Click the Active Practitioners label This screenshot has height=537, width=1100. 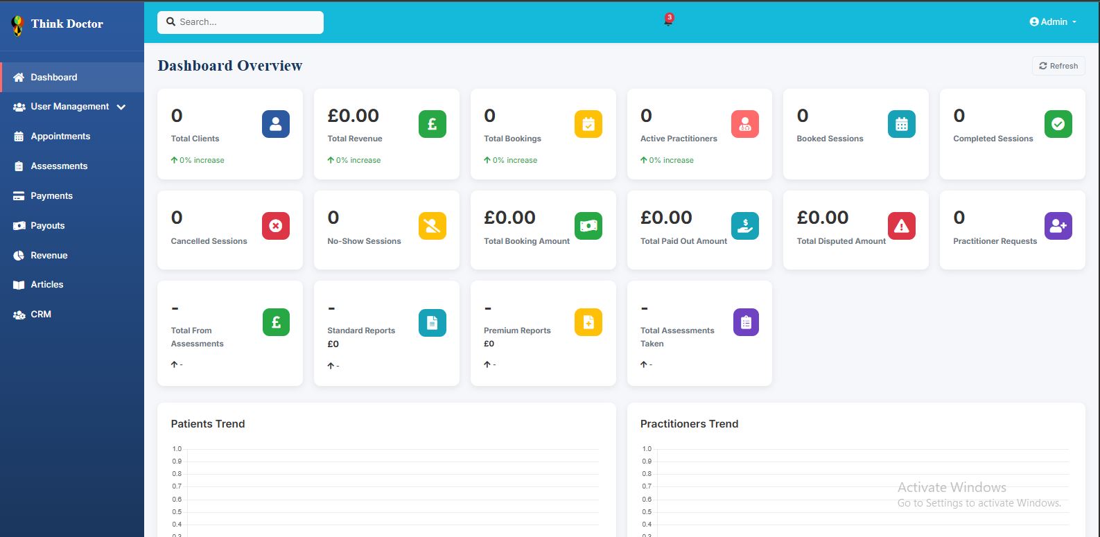(679, 139)
